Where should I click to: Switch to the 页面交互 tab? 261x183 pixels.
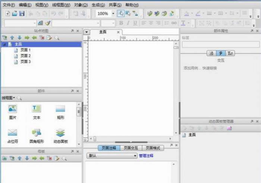[131, 148]
